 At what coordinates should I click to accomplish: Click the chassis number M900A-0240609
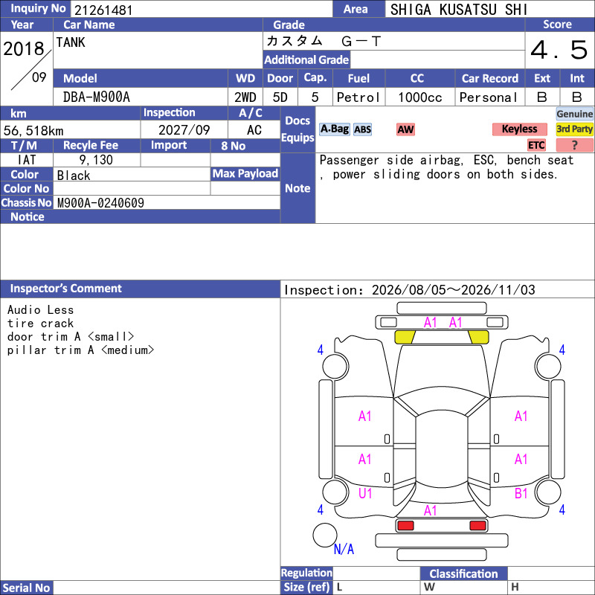100,203
